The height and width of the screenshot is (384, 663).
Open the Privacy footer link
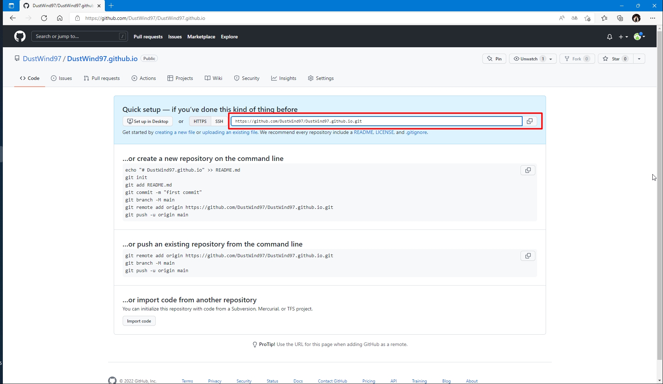(215, 381)
